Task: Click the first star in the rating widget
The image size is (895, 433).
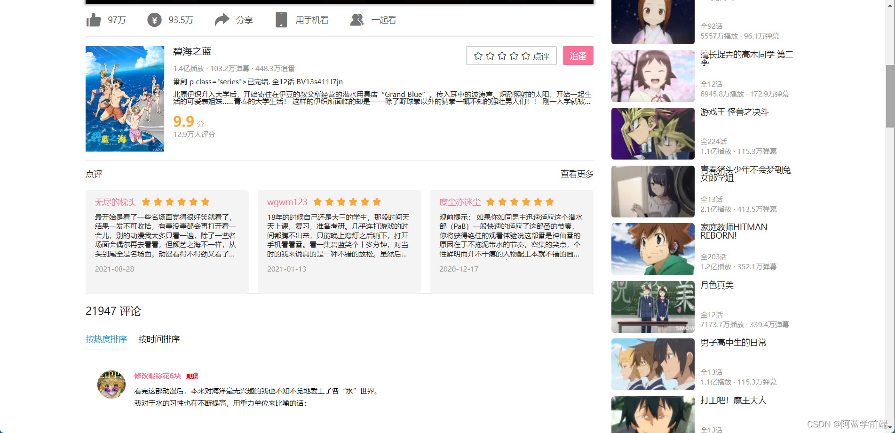Action: click(x=478, y=56)
